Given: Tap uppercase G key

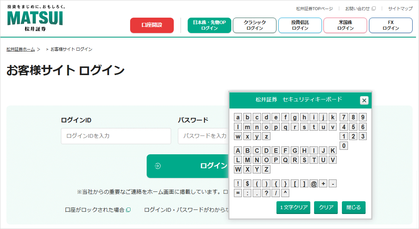Looking at the screenshot, I should [295, 151].
